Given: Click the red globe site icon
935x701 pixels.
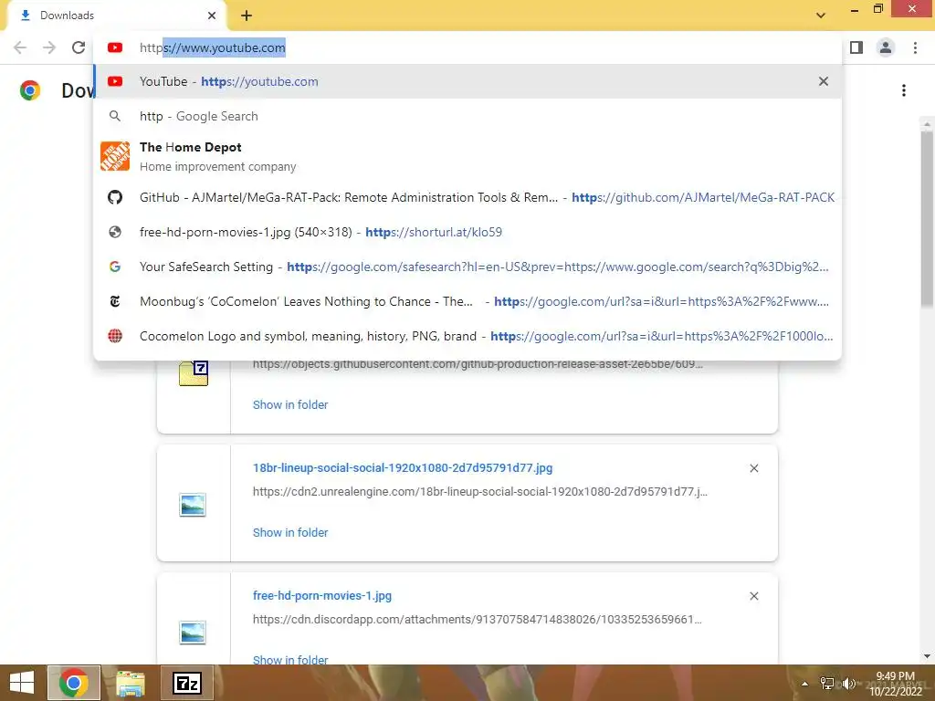Looking at the screenshot, I should (x=115, y=336).
